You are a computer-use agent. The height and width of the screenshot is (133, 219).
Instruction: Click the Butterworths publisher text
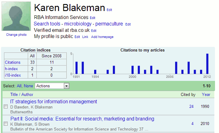tap(22, 112)
